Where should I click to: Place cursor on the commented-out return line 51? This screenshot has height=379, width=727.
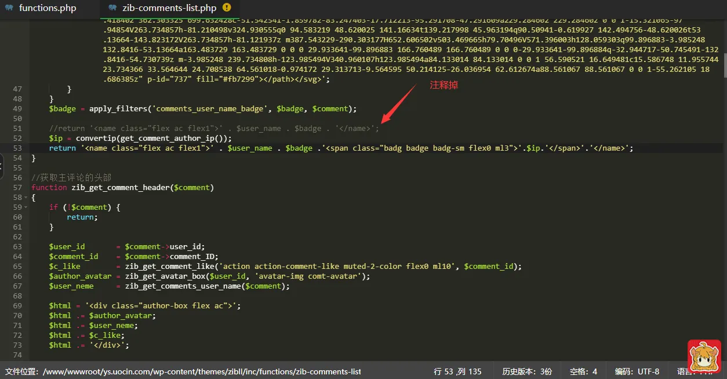tap(213, 129)
